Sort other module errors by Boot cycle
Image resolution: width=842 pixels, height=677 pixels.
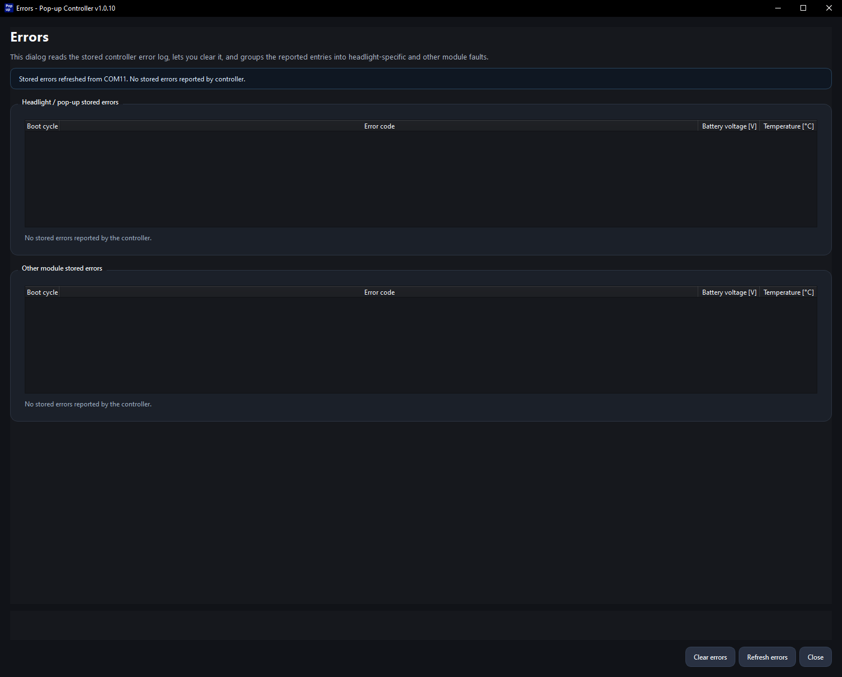coord(42,292)
